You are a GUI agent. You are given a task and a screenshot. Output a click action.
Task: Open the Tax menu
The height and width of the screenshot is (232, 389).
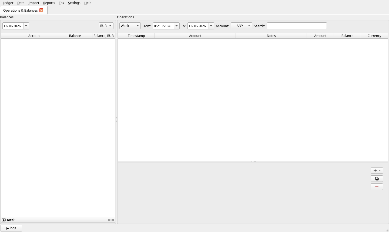coord(62,3)
